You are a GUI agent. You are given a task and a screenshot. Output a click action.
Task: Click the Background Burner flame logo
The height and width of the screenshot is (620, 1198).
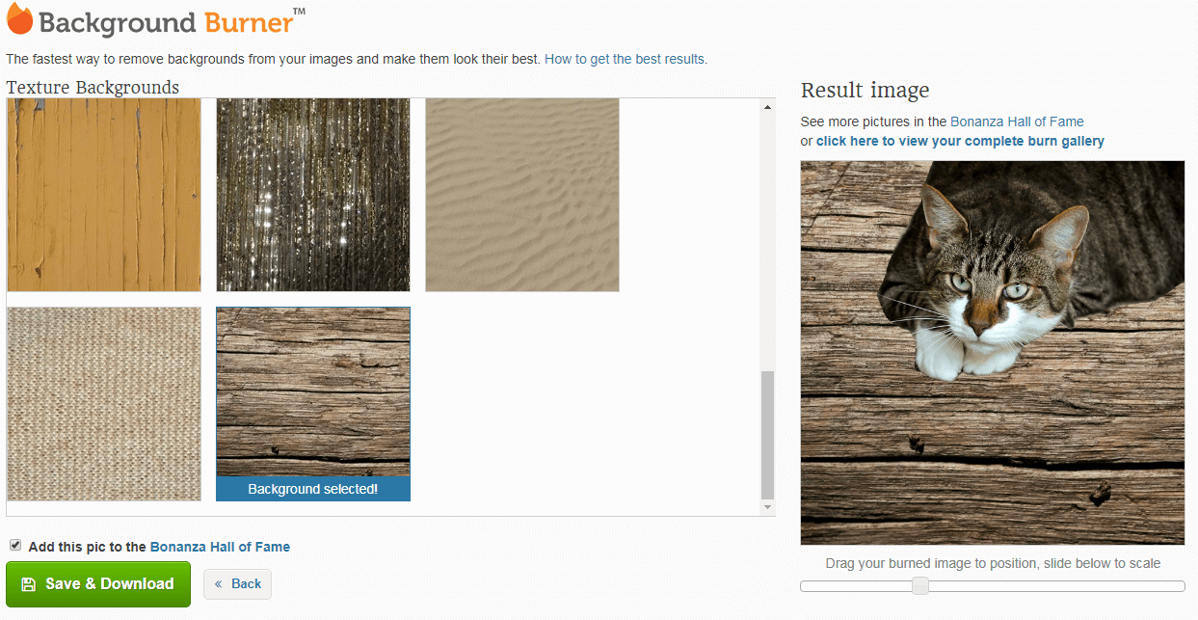tap(19, 19)
